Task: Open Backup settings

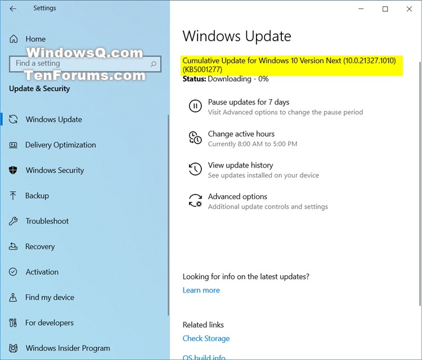Action: tap(37, 196)
